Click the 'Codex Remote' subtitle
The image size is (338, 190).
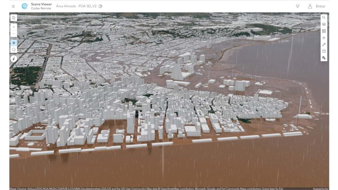click(41, 8)
